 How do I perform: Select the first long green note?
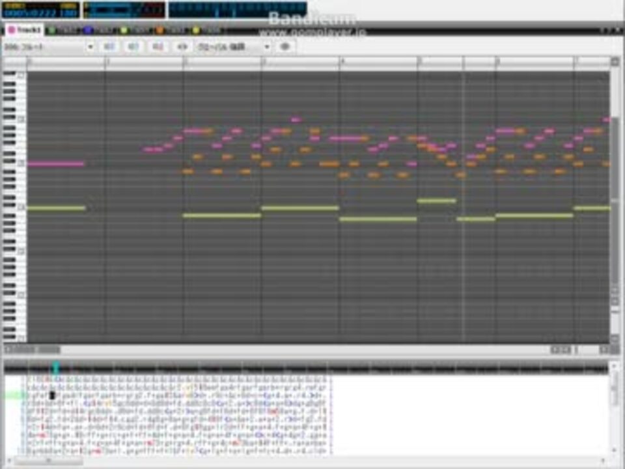coord(56,208)
